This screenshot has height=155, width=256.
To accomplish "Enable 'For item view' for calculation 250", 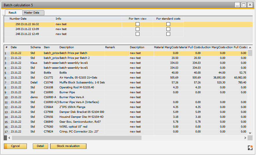I will point(137,24).
